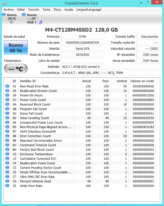The image size is (164, 206).
Task: Click the blue triangle under Disk 1
Action: [x=40, y=22]
